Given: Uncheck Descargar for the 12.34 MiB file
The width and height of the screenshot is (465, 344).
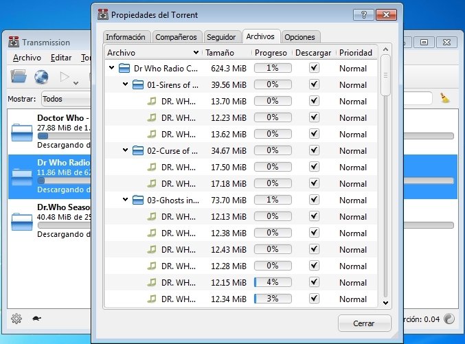Looking at the screenshot, I should click(x=314, y=298).
